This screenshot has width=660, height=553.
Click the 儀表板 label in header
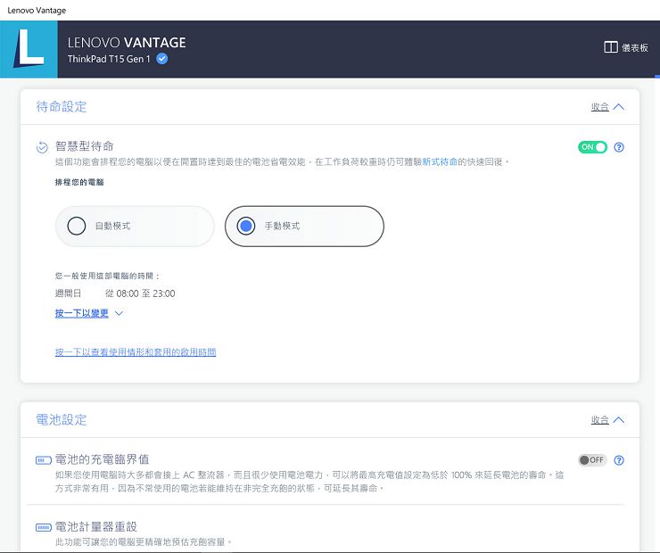(635, 48)
